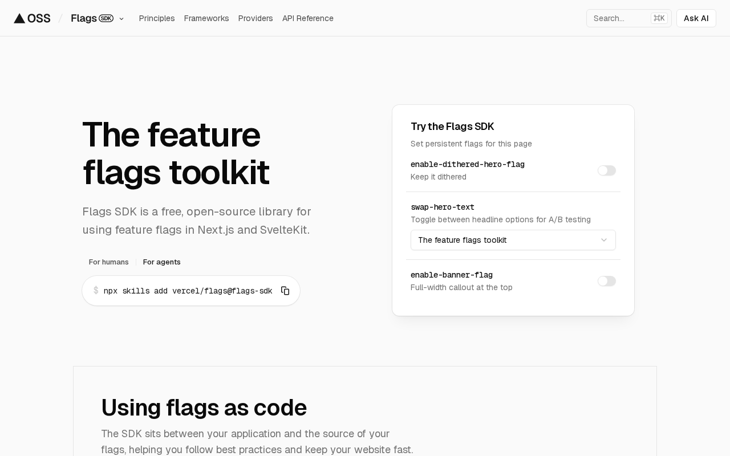
Task: Open the Providers nav link
Action: pyautogui.click(x=255, y=18)
